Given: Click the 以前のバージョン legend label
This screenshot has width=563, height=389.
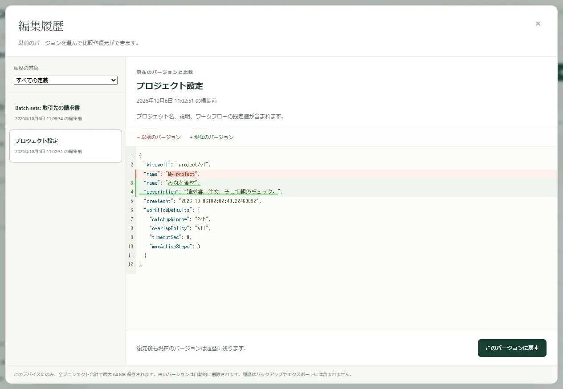Looking at the screenshot, I should click(x=159, y=137).
